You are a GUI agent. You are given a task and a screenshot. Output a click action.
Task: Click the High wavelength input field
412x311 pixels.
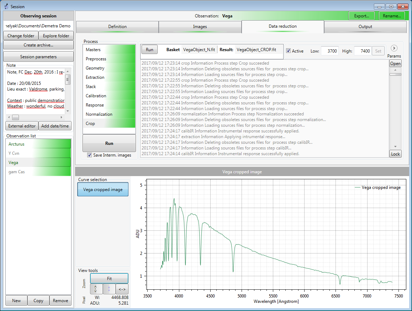point(363,51)
